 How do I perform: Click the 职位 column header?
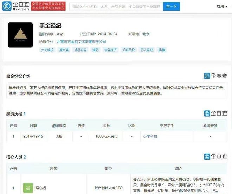[x=109, y=169]
